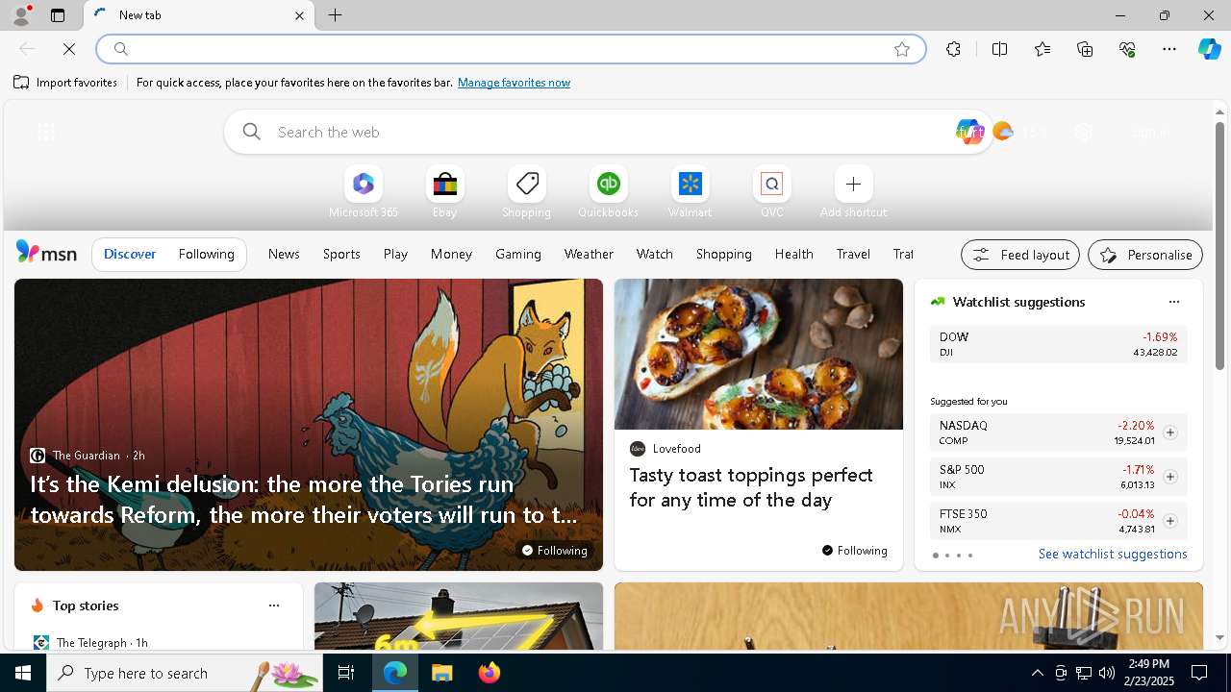Click the msn logo
Image resolution: width=1231 pixels, height=692 pixels.
[46, 253]
